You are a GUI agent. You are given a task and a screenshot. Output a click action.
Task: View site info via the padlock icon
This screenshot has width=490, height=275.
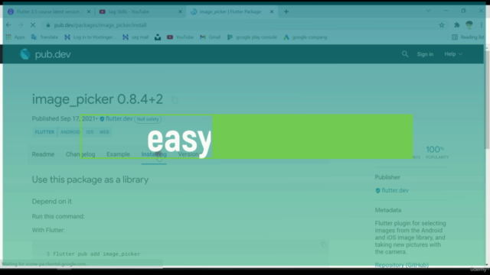[x=48, y=25]
